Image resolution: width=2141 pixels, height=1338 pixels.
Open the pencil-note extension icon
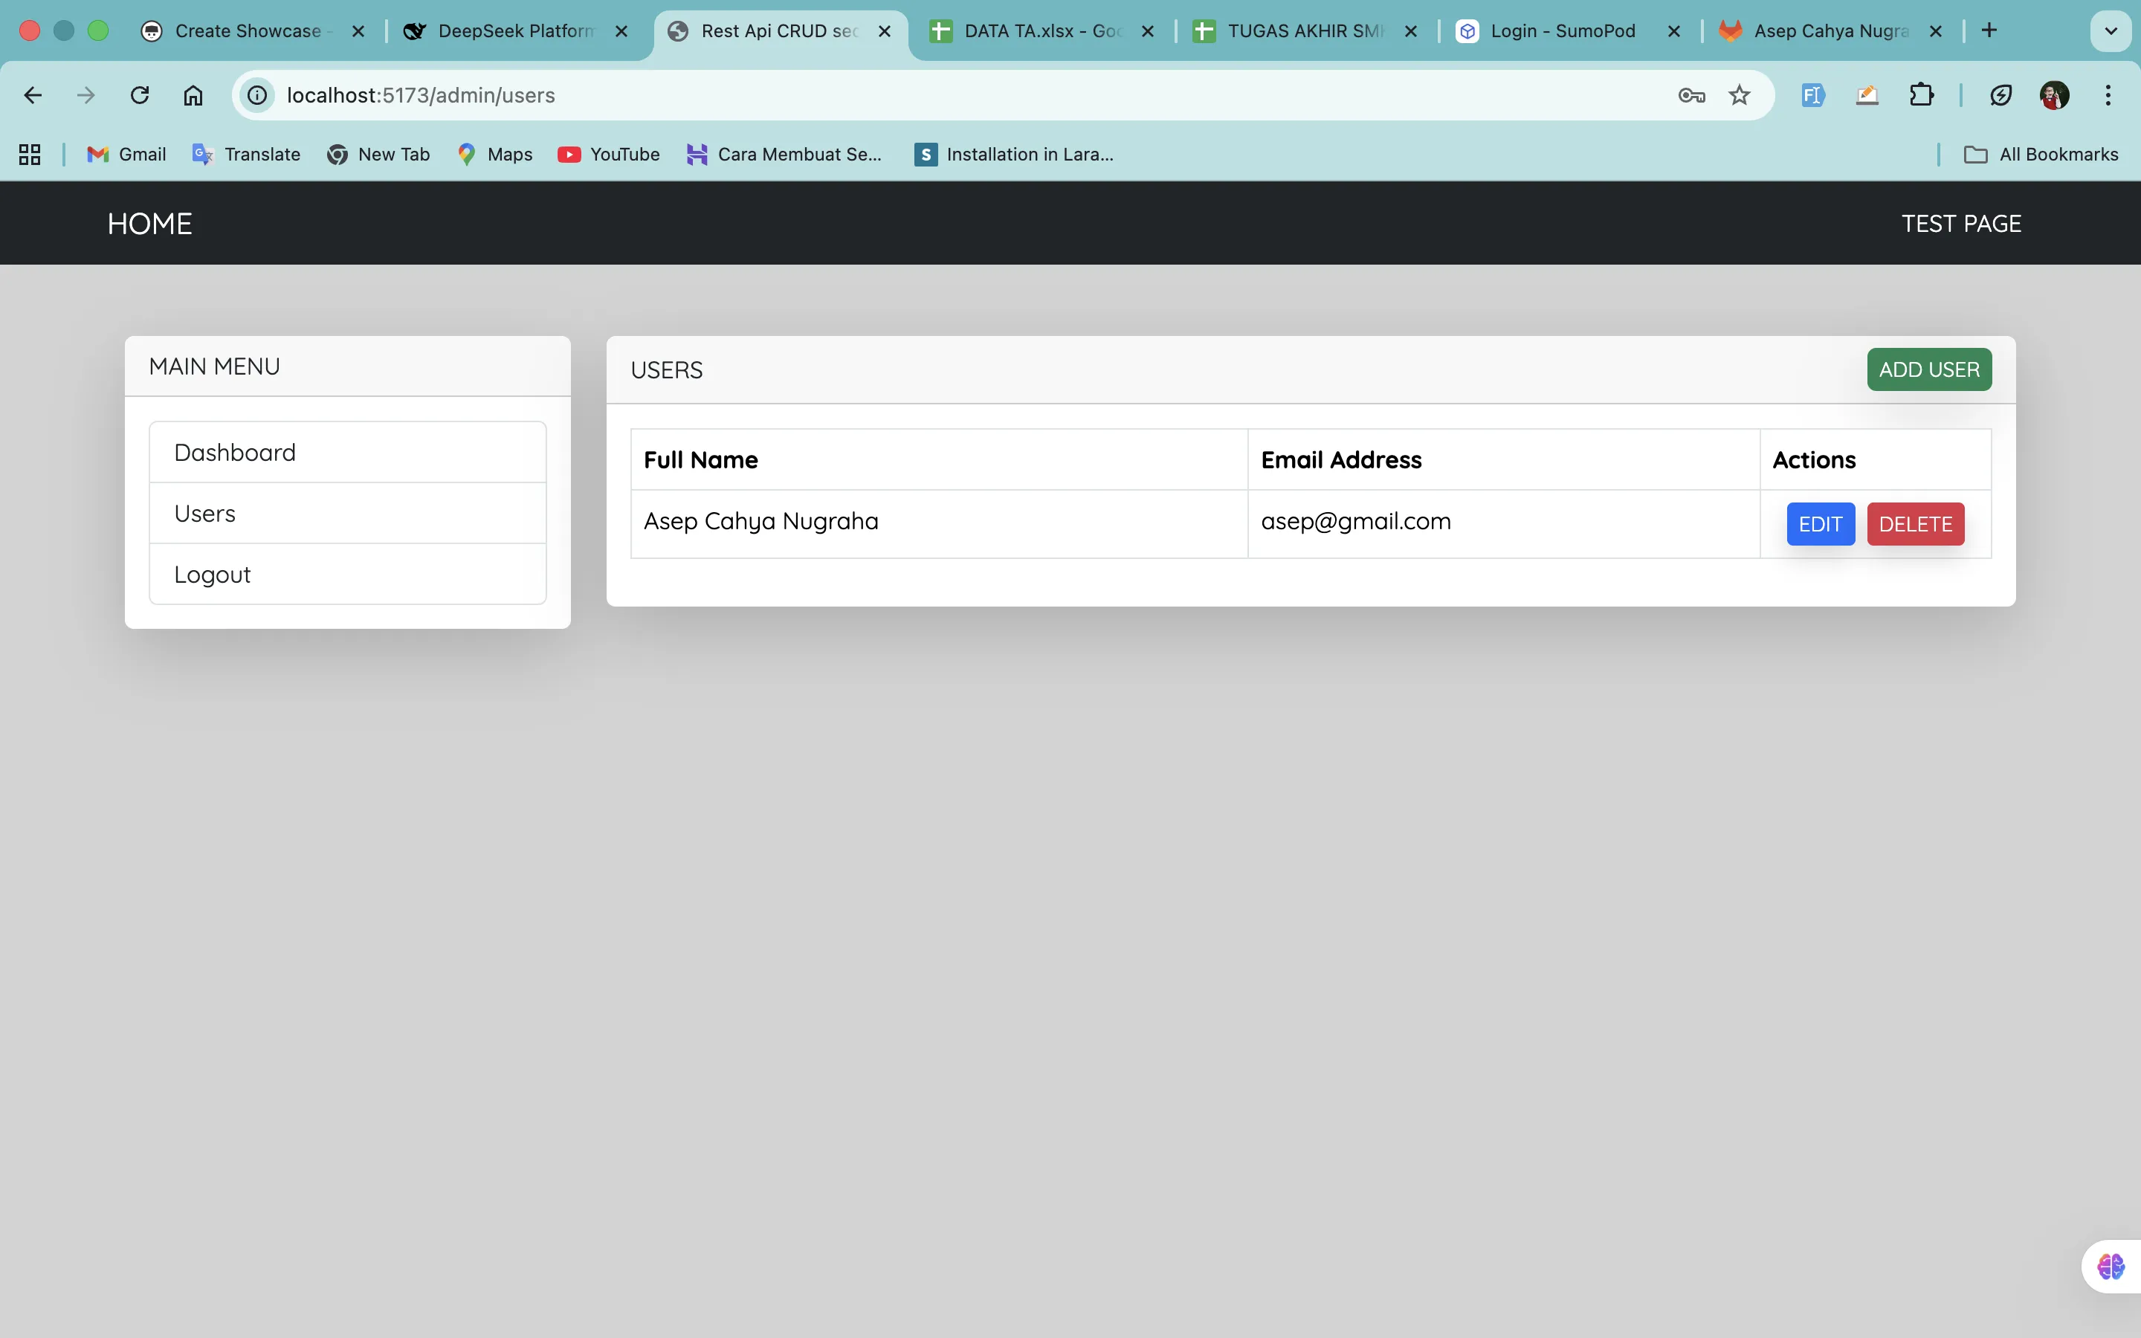(x=1867, y=94)
